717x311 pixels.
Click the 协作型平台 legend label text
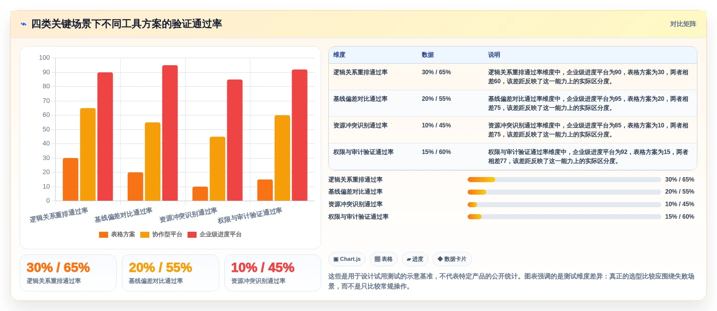(x=167, y=235)
